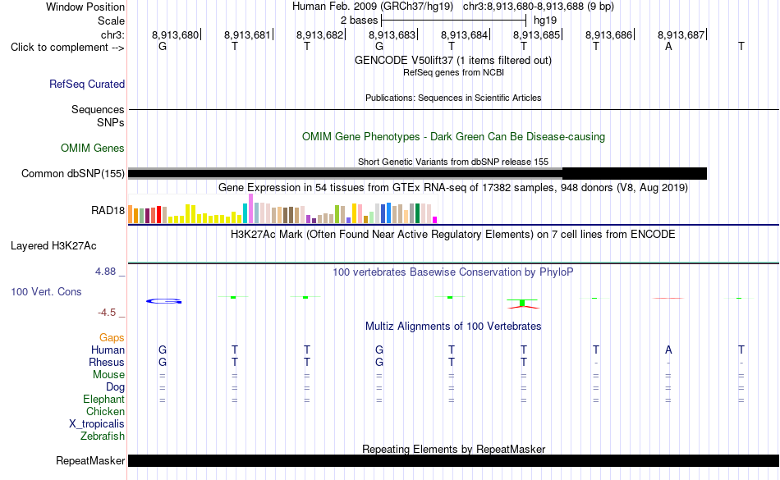This screenshot has width=780, height=480.
Task: Click the RepeatMasker track label
Action: click(90, 460)
